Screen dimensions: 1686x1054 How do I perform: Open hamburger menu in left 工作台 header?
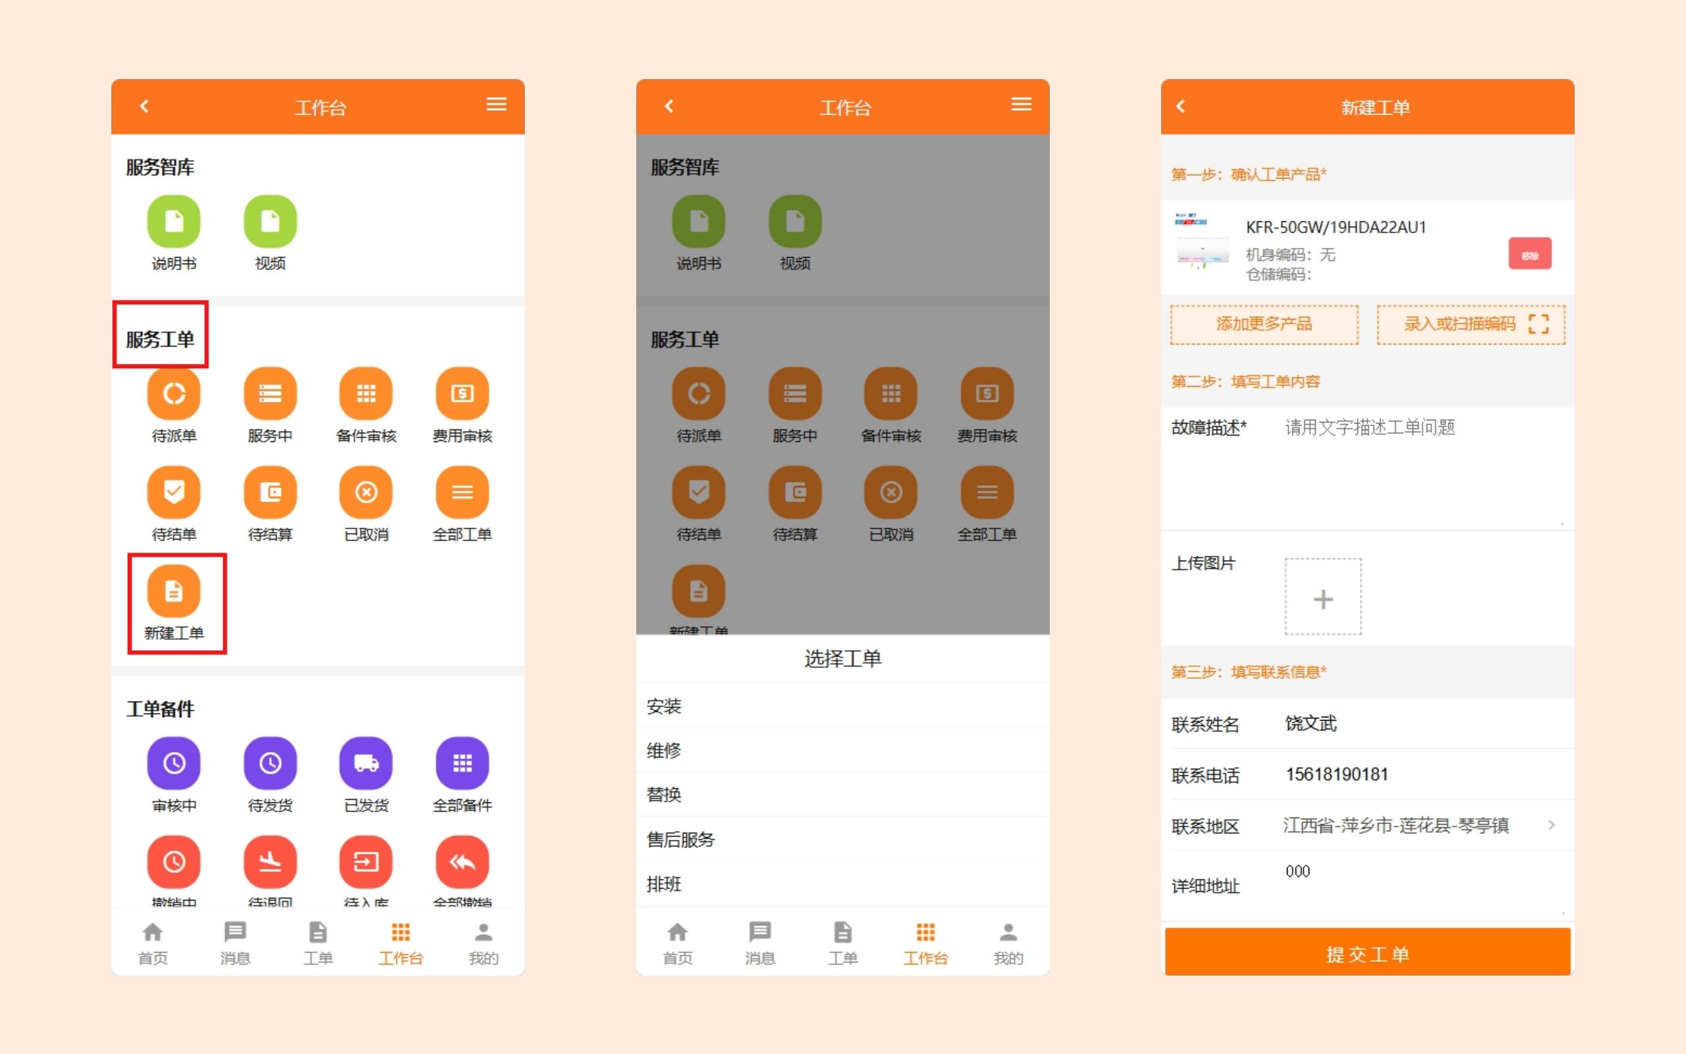tap(496, 105)
